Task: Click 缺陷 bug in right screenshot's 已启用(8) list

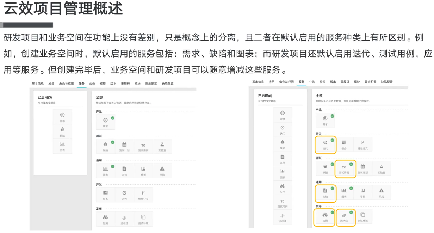Action: pyautogui.click(x=283, y=144)
